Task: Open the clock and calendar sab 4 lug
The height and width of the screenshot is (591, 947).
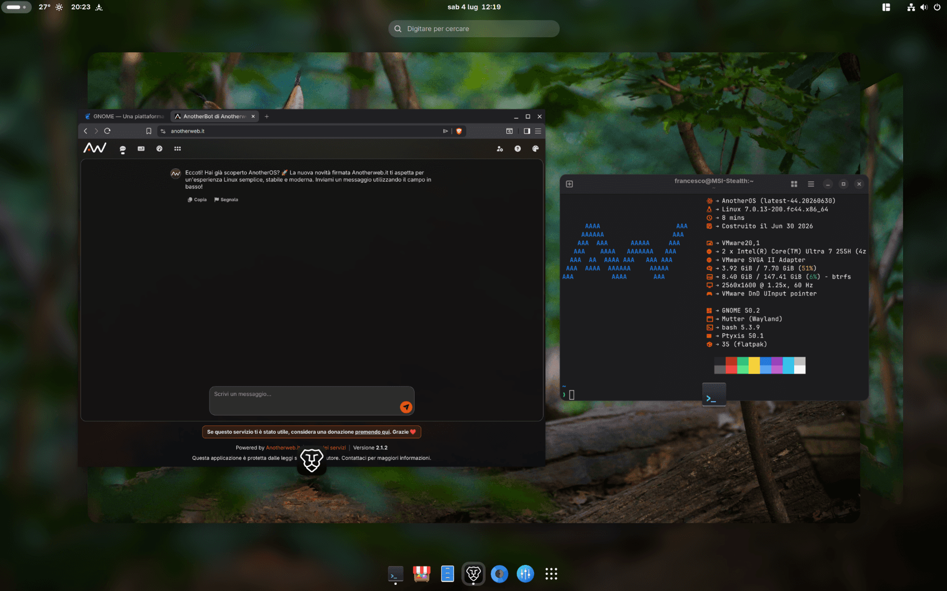Action: [x=474, y=7]
